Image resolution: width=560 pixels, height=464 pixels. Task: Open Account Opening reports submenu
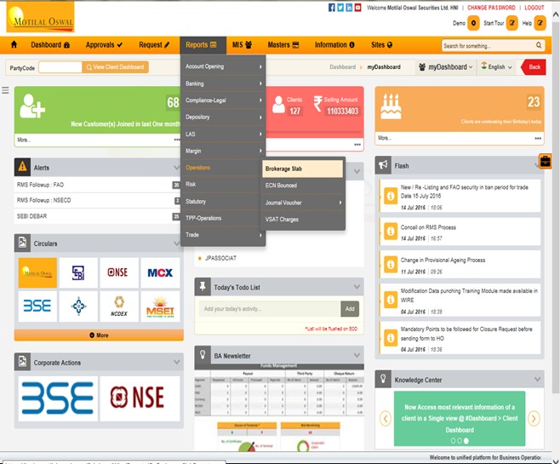tap(223, 66)
